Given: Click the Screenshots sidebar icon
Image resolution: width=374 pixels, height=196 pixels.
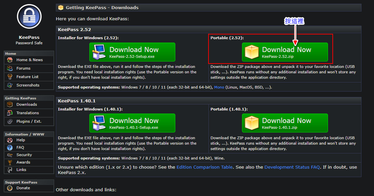Looking at the screenshot, I should click(10, 85).
